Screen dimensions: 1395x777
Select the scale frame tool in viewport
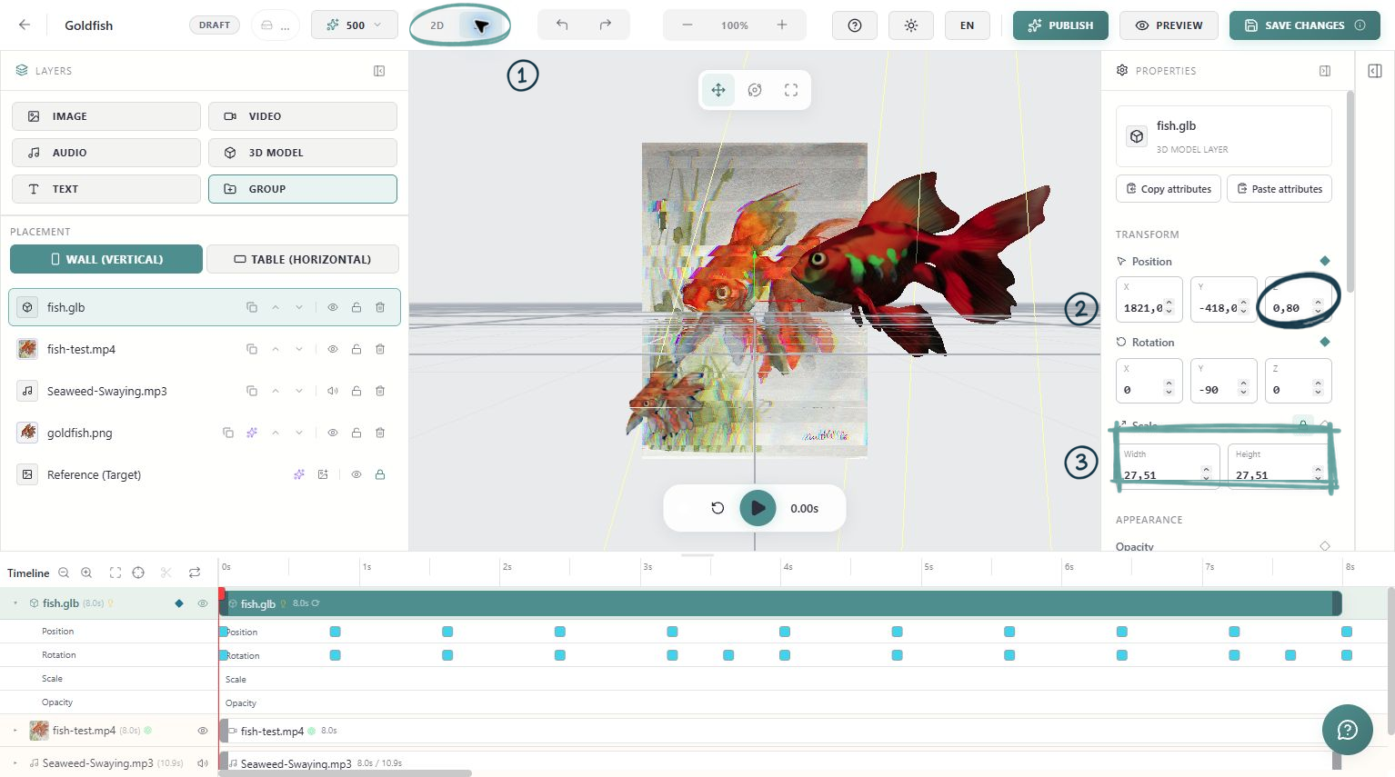[x=791, y=90]
